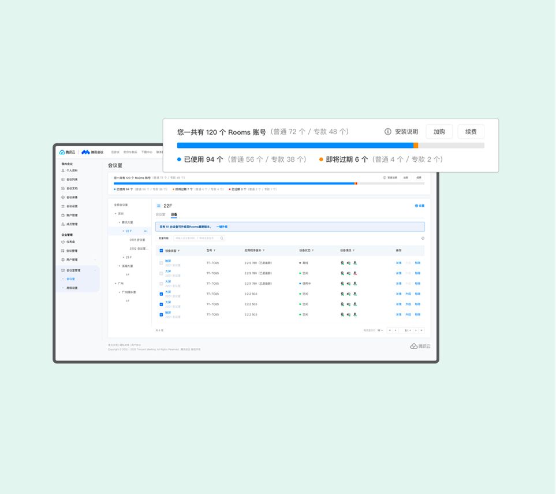Uncheck the last device row checkbox
Image resolution: width=556 pixels, height=494 pixels.
[x=161, y=315]
